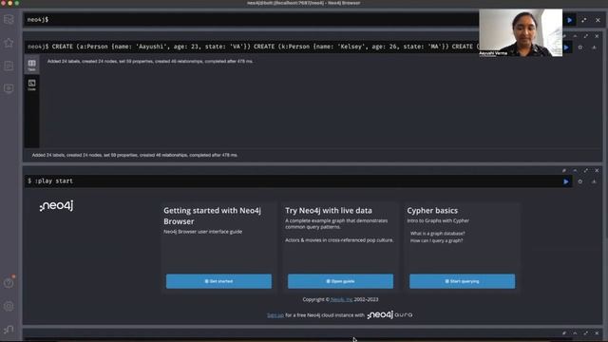Click the 'Cypher basics' heading
This screenshot has width=608, height=342.
[432, 211]
